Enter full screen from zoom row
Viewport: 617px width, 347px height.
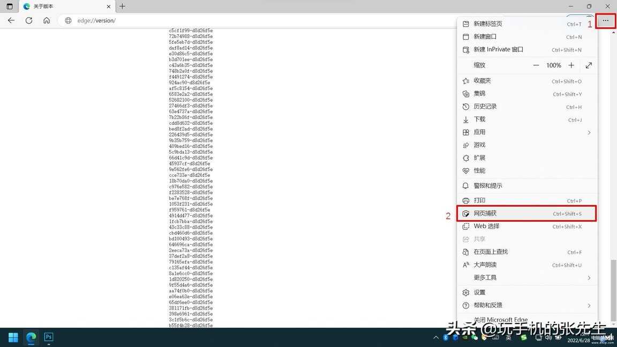pyautogui.click(x=589, y=65)
